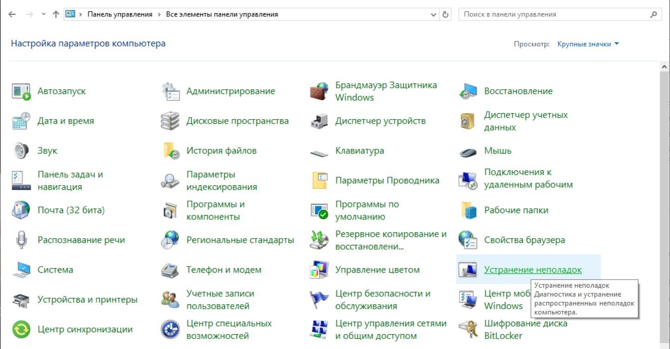The image size is (670, 349).
Task: Click the Звук text label
Action: 47,151
